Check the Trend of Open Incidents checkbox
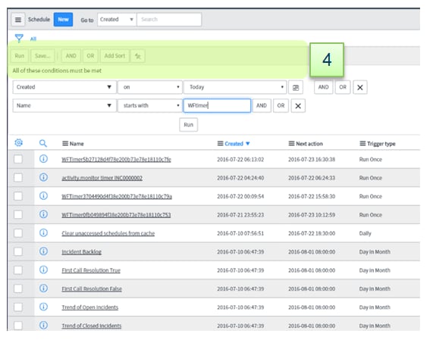Image resolution: width=433 pixels, height=346 pixels. [18, 307]
